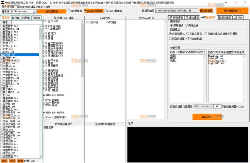Check the 白虎天王.txt checkbox

[2, 46]
